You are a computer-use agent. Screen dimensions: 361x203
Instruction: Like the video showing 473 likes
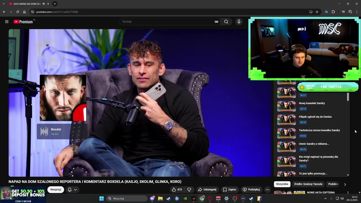click(177, 189)
